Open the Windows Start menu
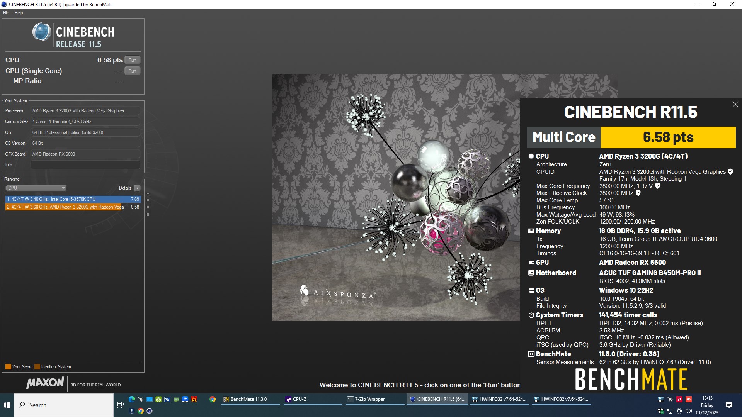742x417 pixels. click(x=7, y=405)
